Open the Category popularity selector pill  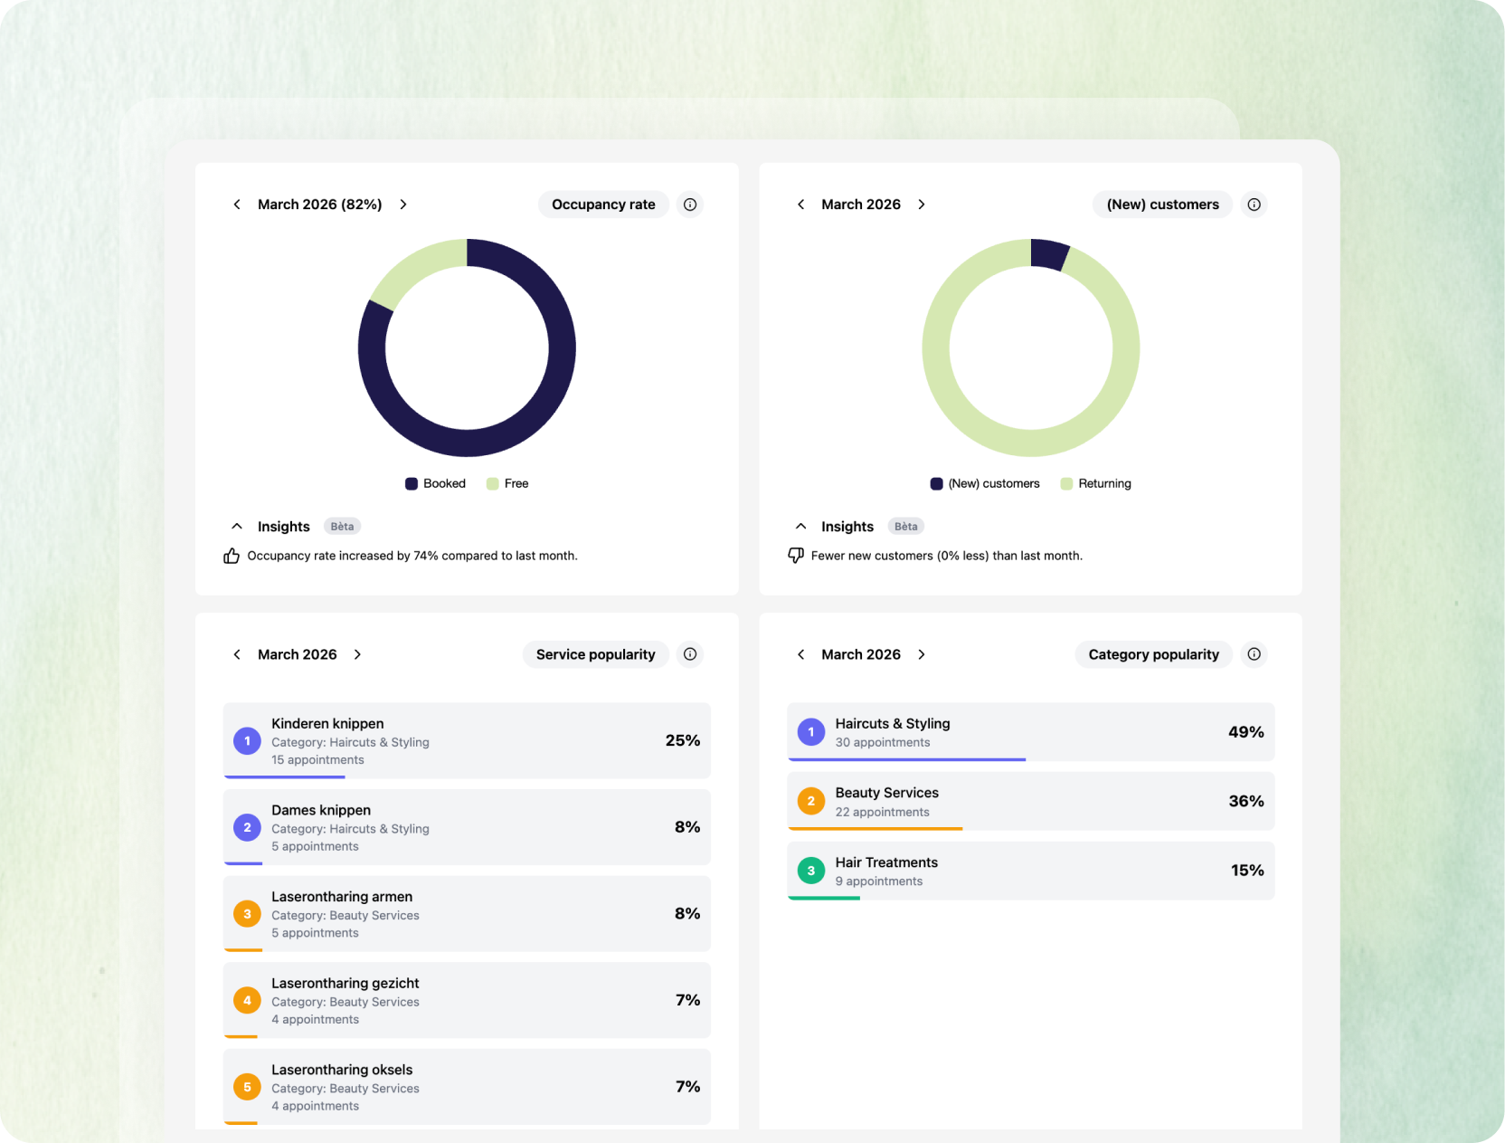pyautogui.click(x=1153, y=654)
